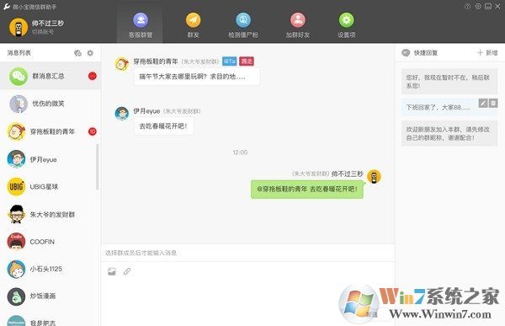This screenshot has width=505, height=326.
Task: Click the sender avatar beside the green message
Action: 374,177
